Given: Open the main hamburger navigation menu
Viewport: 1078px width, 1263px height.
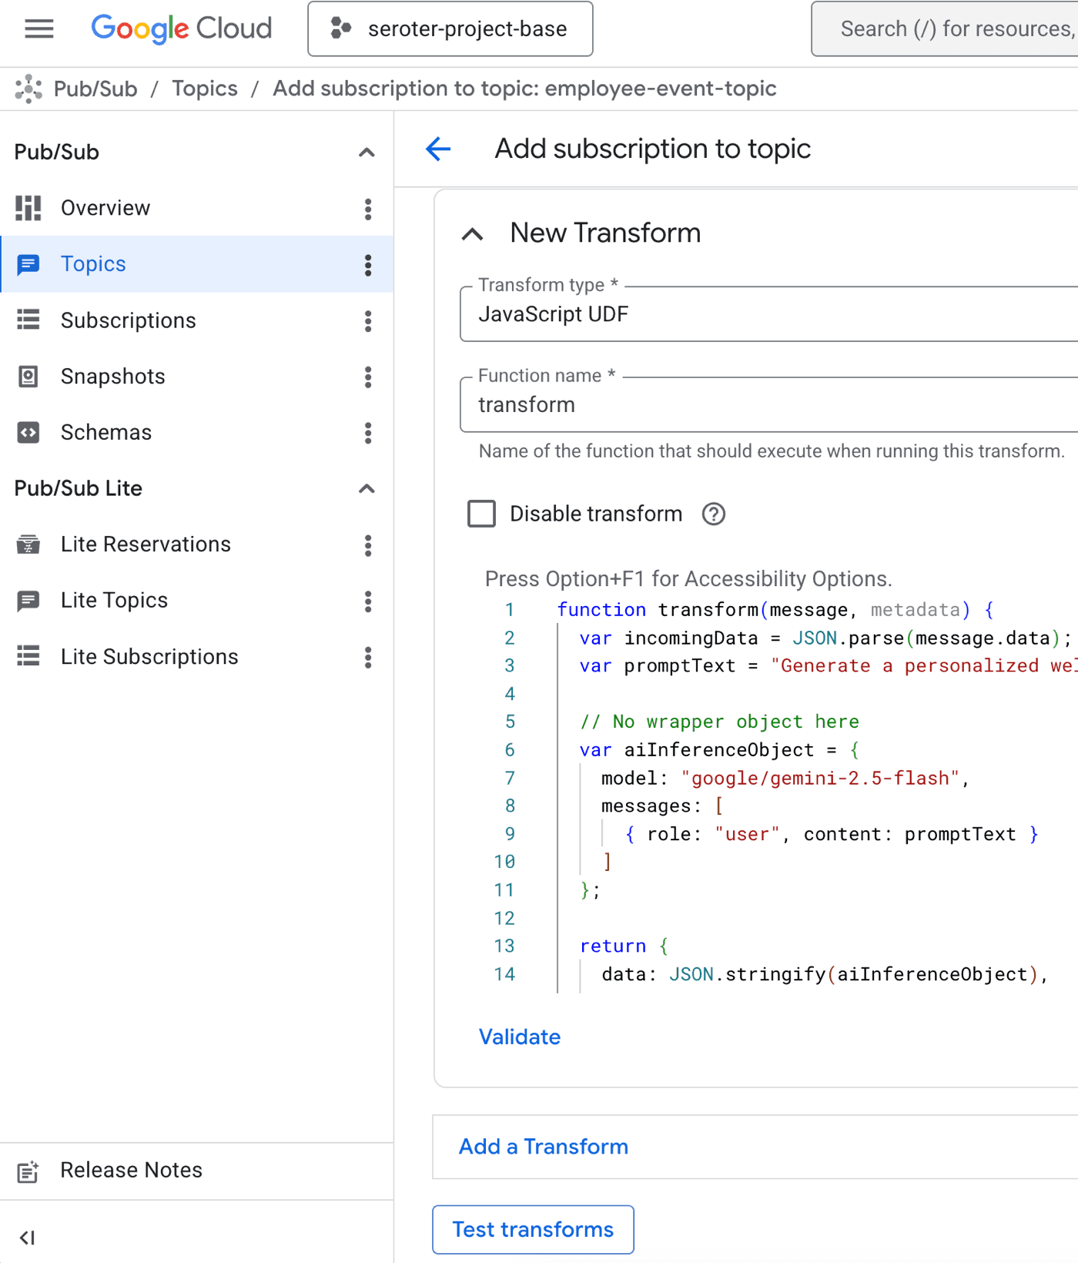Looking at the screenshot, I should 38,29.
